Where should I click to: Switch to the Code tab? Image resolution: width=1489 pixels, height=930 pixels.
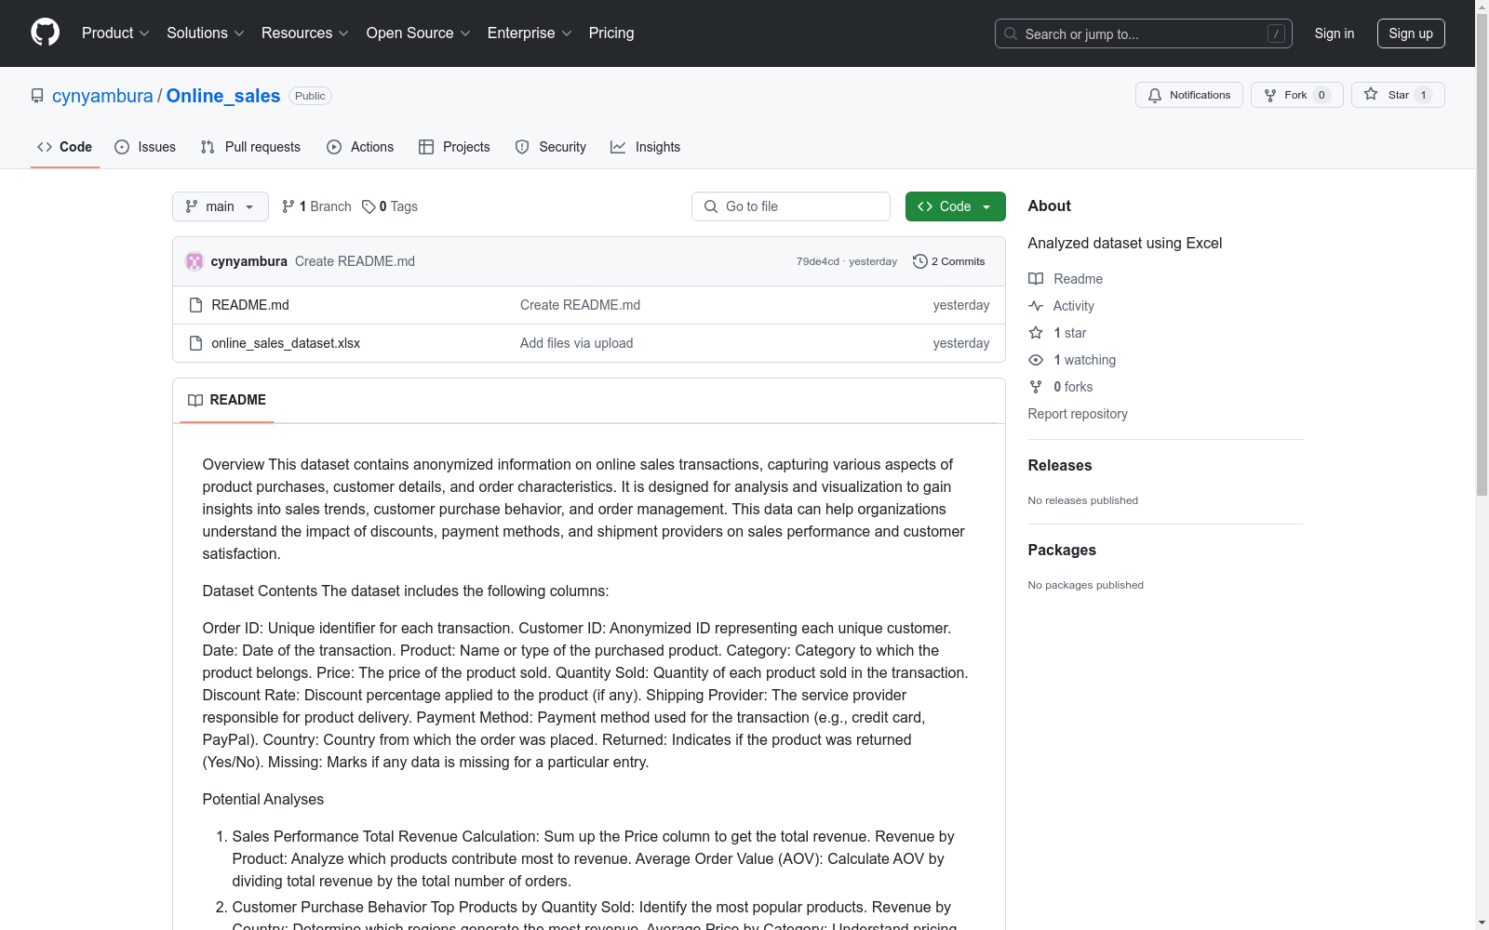tap(65, 147)
